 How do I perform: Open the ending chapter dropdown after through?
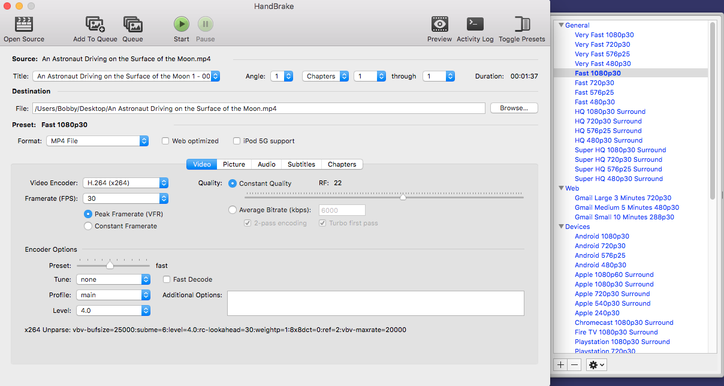(439, 76)
